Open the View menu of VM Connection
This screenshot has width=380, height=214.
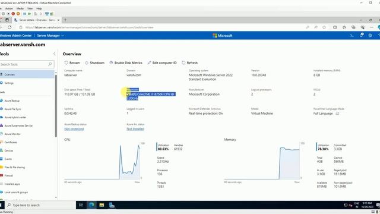click(x=30, y=8)
